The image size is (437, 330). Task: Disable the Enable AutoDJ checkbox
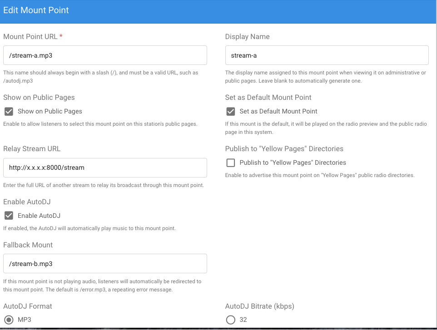9,216
